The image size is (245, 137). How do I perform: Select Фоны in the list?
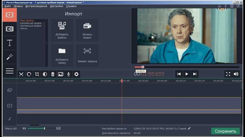click(24, 29)
